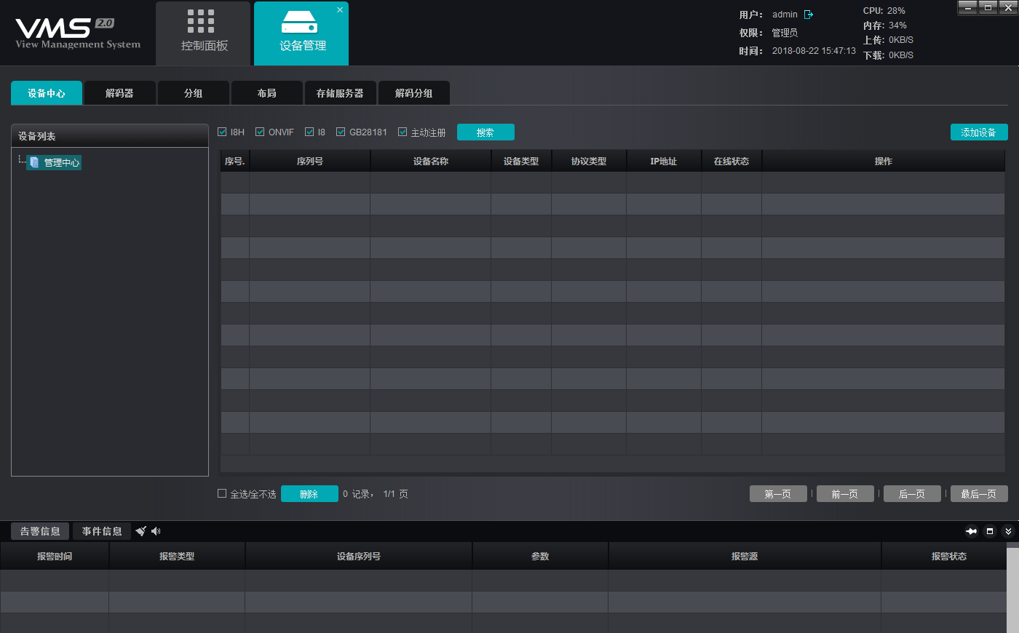Click the 设备序列号 alarm column header

tap(359, 557)
